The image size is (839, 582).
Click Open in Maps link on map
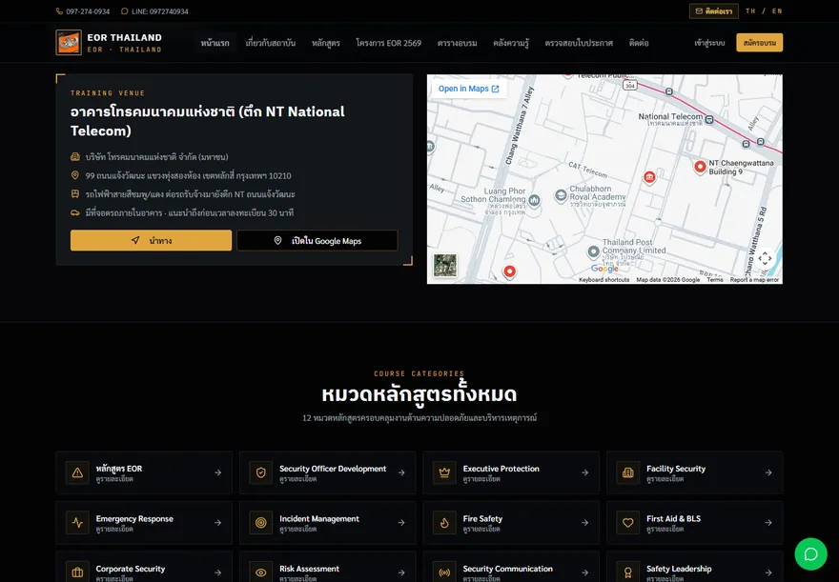(469, 89)
